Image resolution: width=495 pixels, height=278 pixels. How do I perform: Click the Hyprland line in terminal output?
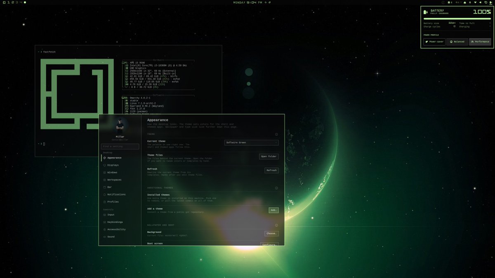[x=146, y=106]
